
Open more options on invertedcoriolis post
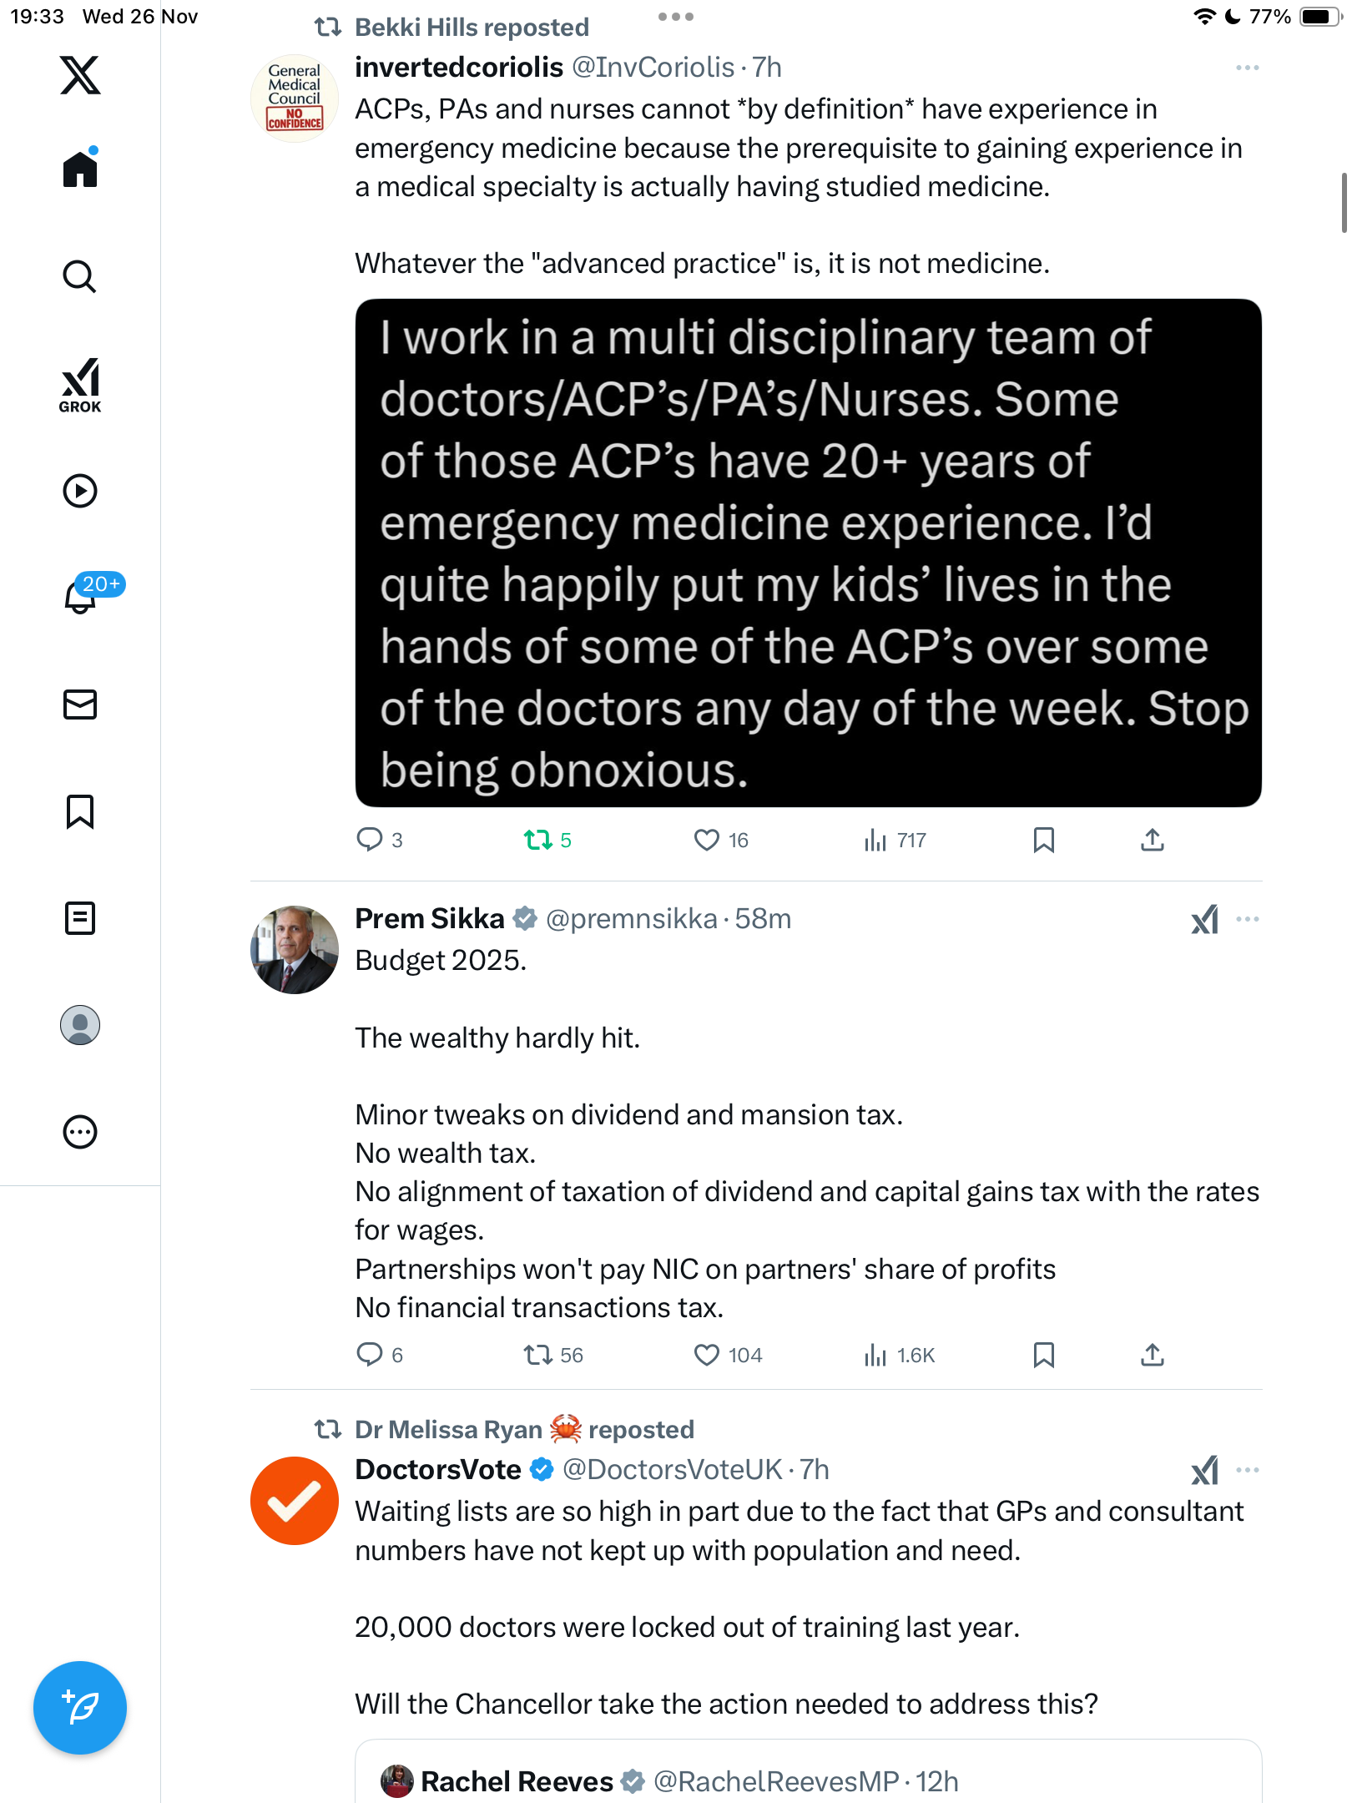(x=1247, y=68)
